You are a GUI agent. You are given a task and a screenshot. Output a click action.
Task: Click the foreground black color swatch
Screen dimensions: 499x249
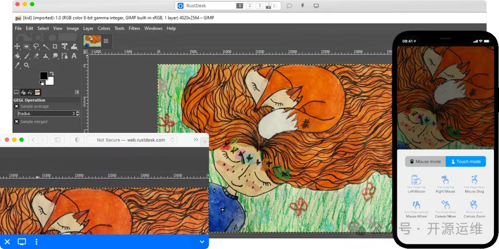coord(43,76)
